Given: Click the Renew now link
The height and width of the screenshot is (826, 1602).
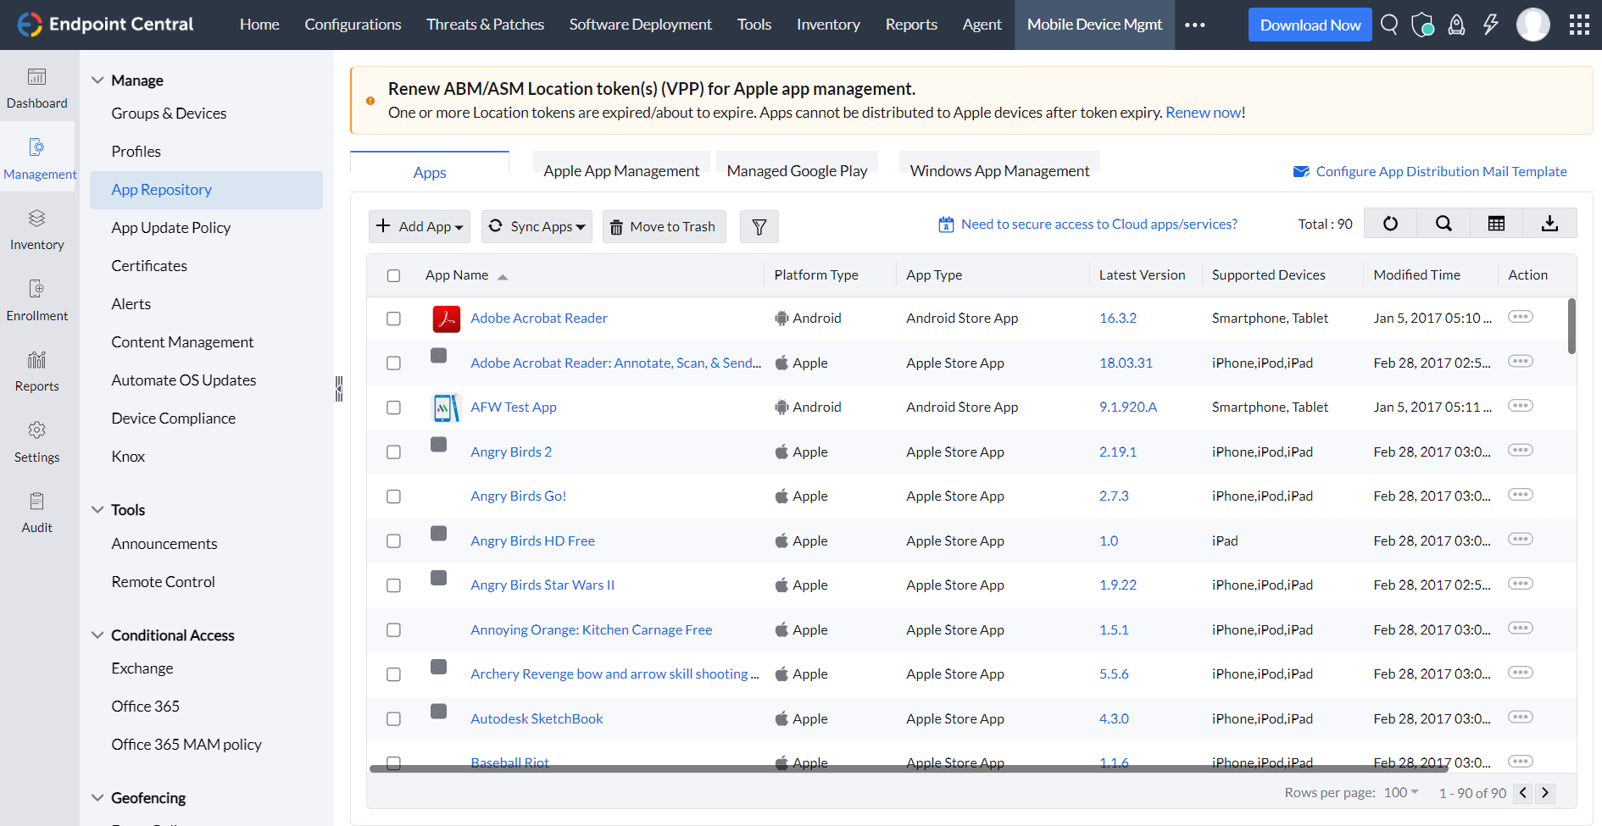Looking at the screenshot, I should point(1203,113).
